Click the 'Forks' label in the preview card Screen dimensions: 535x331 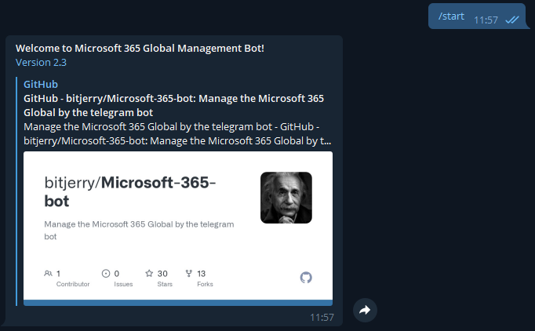point(205,284)
